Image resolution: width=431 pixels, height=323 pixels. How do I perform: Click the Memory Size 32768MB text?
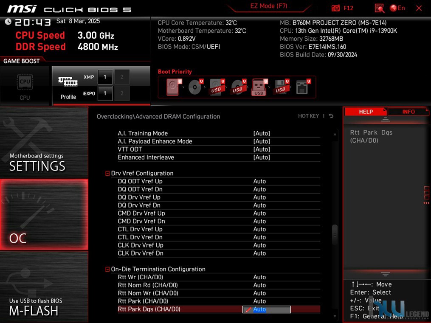pos(311,39)
